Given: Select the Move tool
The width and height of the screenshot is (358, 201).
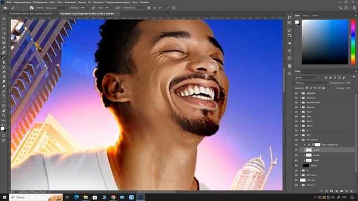Looking at the screenshot, I should tap(4, 18).
